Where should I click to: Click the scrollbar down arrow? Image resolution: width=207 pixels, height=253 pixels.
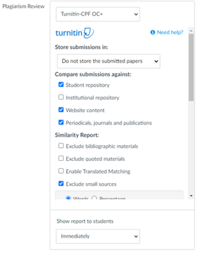191,196
